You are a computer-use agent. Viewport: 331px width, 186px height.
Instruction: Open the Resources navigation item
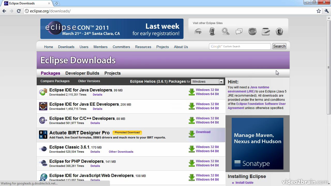[x=143, y=47]
